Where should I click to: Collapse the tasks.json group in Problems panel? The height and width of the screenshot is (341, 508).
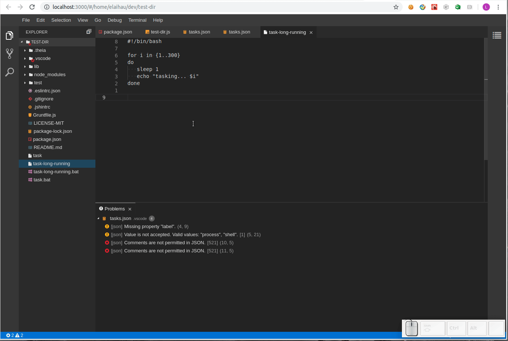tap(98, 218)
